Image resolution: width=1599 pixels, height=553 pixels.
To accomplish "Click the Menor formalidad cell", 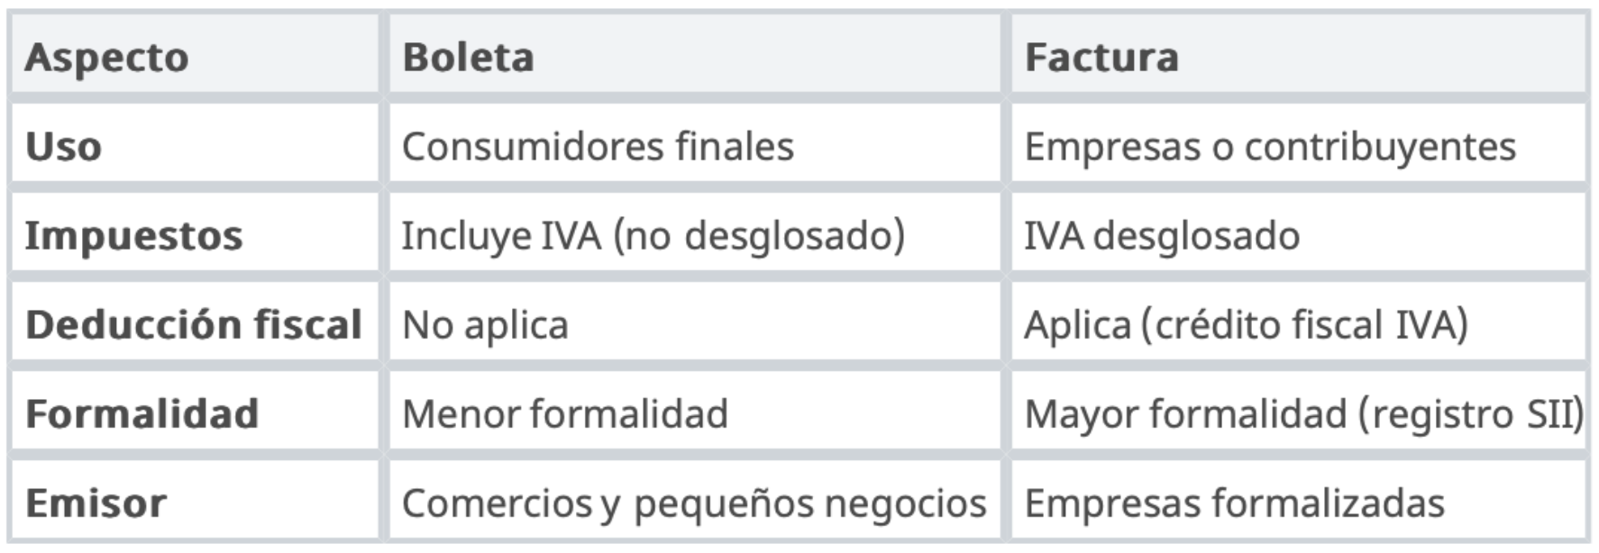I will [x=695, y=412].
